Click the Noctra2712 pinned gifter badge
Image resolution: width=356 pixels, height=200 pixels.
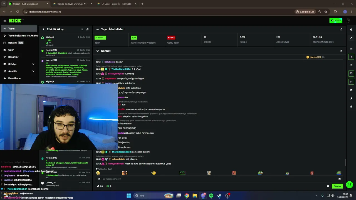tap(315, 57)
